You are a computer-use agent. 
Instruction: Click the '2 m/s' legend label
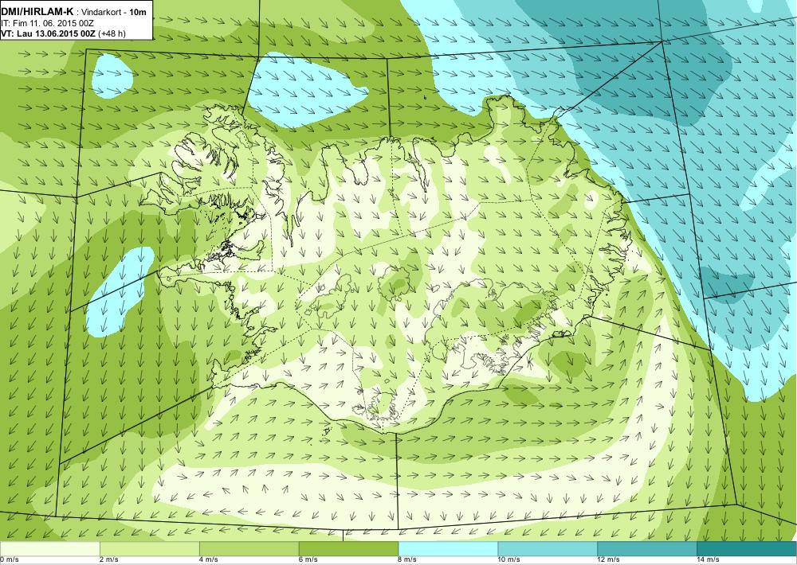[109, 560]
